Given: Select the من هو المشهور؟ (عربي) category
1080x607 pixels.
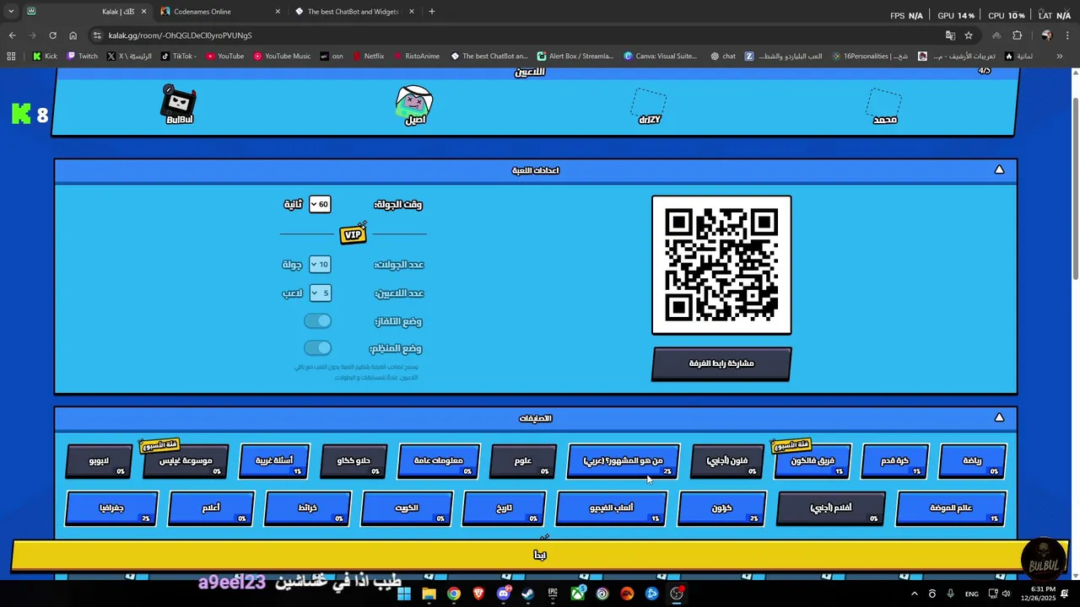Looking at the screenshot, I should click(624, 461).
